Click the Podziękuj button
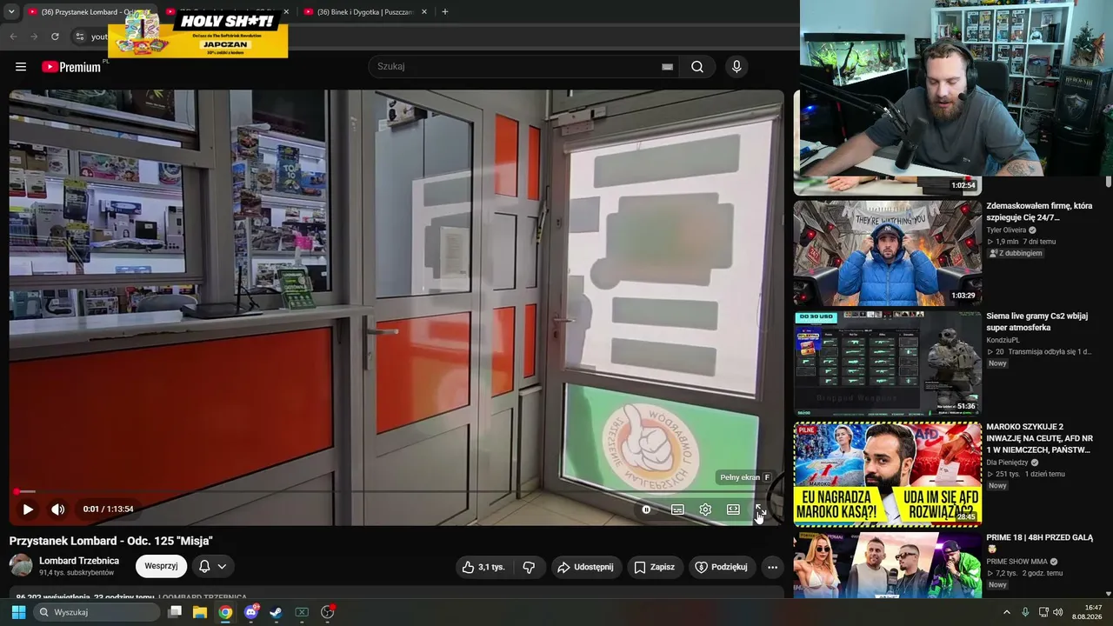This screenshot has height=626, width=1113. pyautogui.click(x=722, y=567)
